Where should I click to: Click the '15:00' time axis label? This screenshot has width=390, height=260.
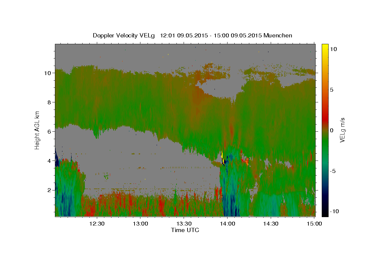314,224
